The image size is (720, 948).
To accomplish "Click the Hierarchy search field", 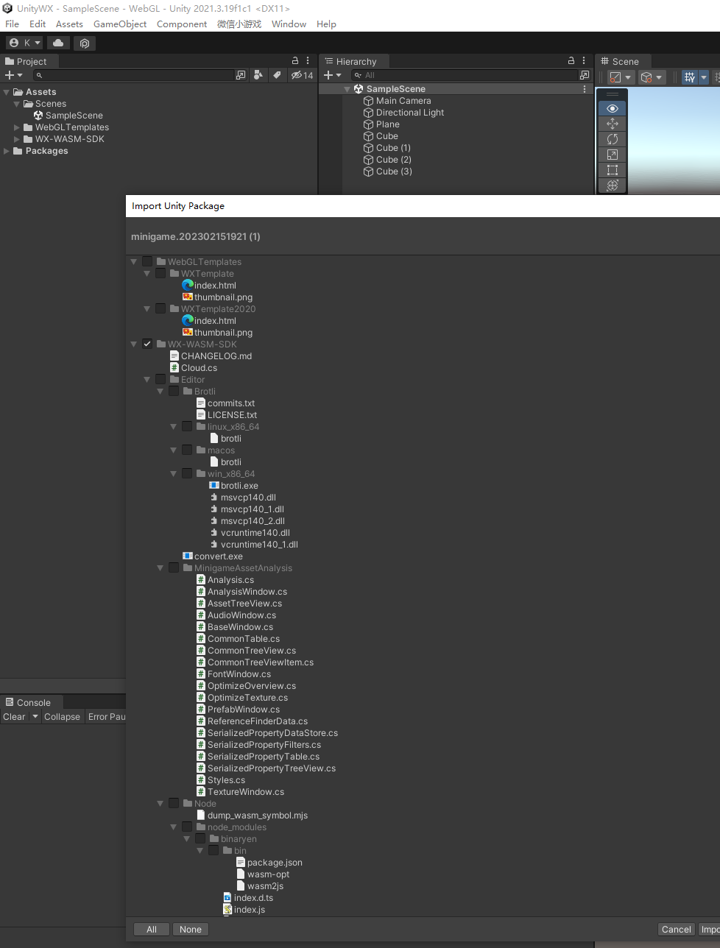I will point(464,75).
